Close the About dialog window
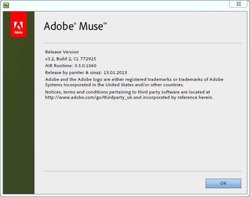 238,4
